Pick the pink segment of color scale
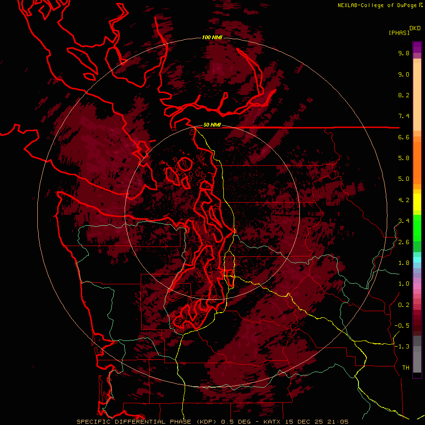Viewport: 425px width, 425px height. tap(417, 286)
